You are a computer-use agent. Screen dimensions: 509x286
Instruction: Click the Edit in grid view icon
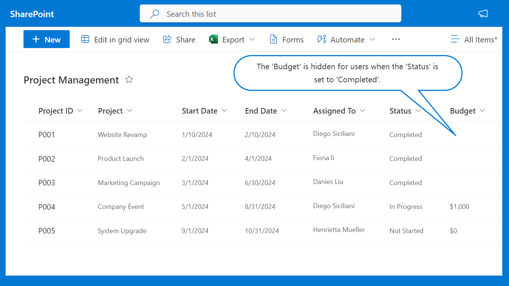pos(85,39)
